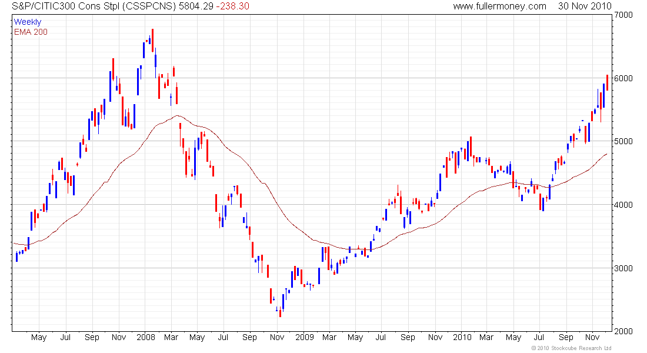
Task: Click the Nov label just before 2010
Action: click(x=435, y=337)
